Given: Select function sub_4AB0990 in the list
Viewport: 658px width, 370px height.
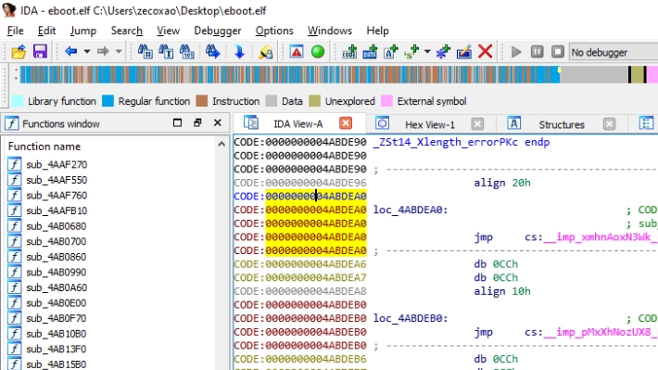Looking at the screenshot, I should tap(57, 272).
